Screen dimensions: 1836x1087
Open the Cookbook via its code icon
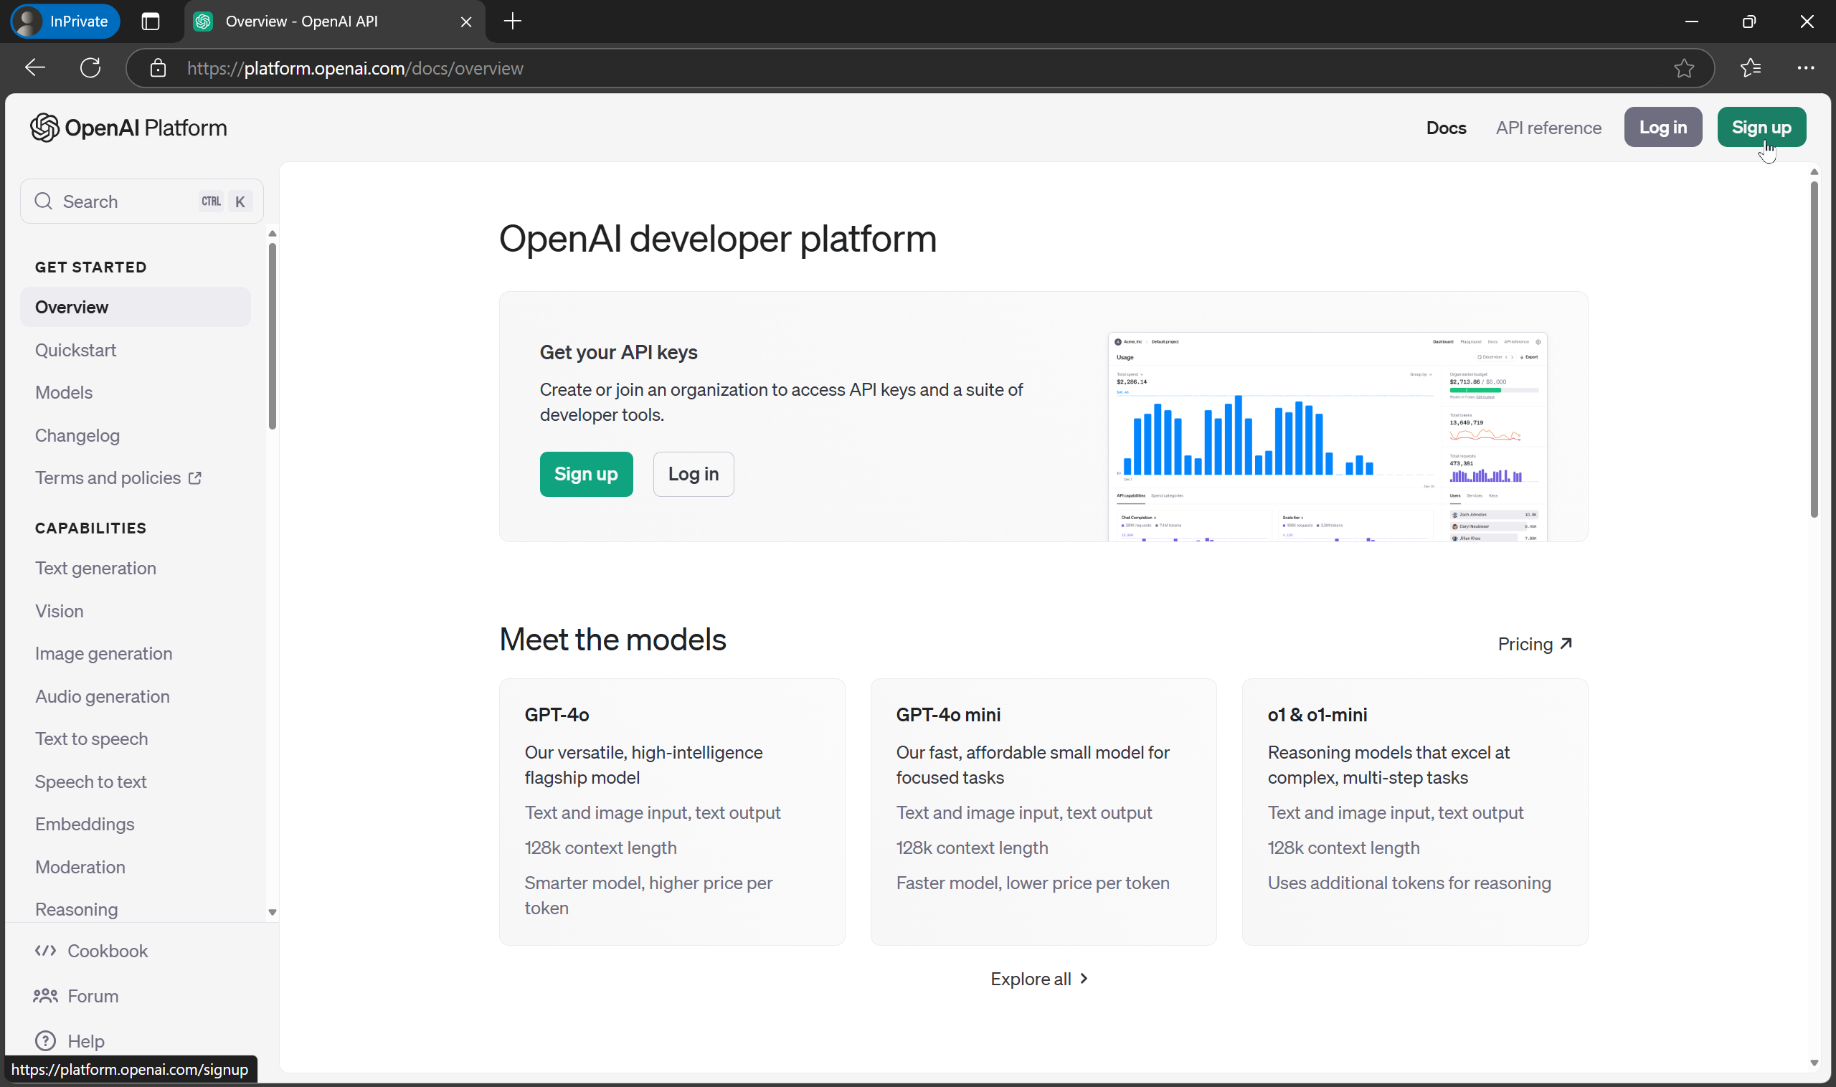[x=45, y=950]
